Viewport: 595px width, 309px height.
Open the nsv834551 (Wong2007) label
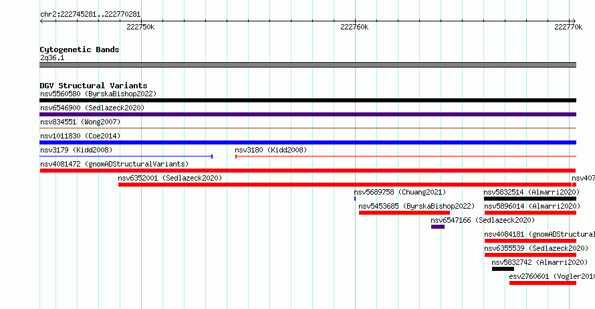click(x=80, y=122)
